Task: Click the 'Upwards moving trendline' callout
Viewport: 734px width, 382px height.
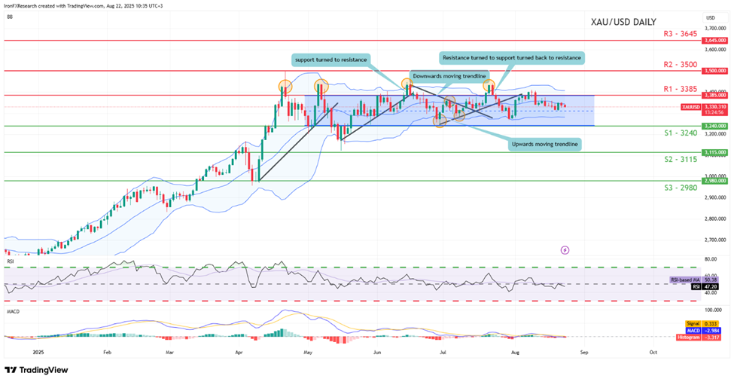Action: click(x=544, y=143)
